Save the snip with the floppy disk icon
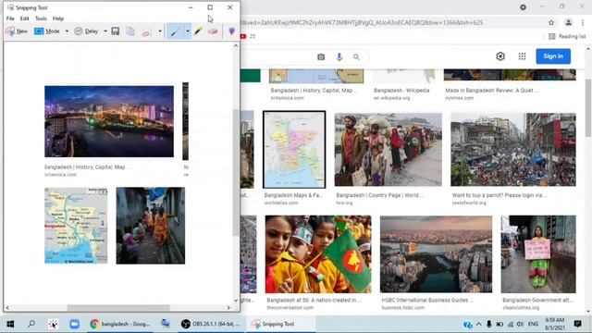Viewport: 592px width, 333px height. point(116,31)
